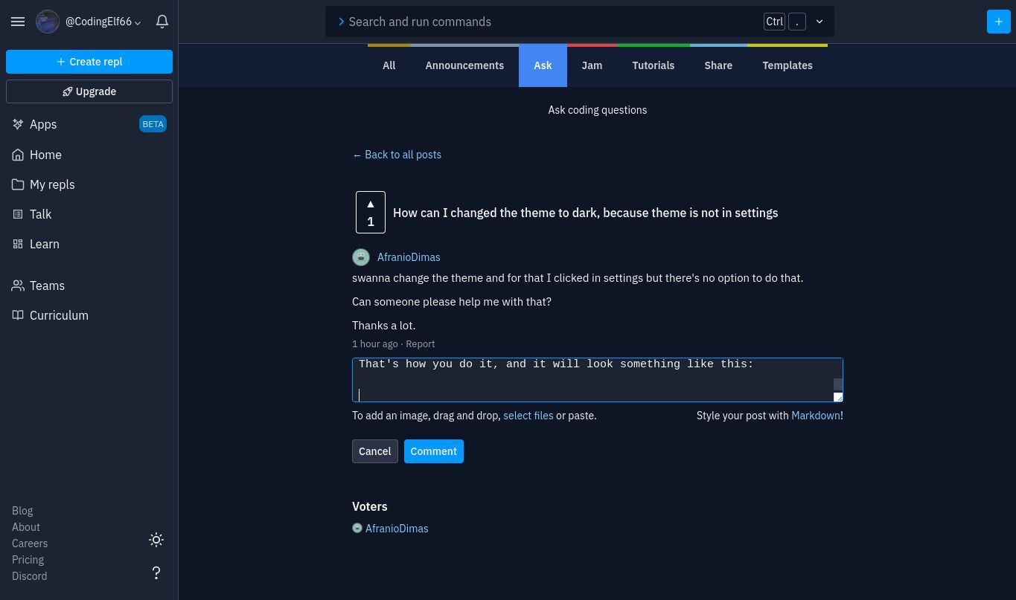
Task: Click the comment box resize handle
Action: click(838, 397)
